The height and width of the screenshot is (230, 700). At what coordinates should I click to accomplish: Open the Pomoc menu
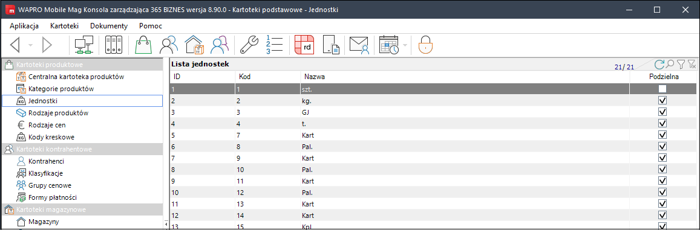point(151,26)
